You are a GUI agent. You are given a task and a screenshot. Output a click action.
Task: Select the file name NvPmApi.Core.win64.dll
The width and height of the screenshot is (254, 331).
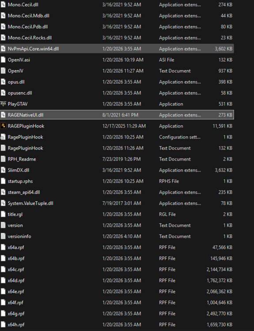pyautogui.click(x=33, y=49)
